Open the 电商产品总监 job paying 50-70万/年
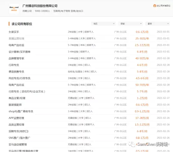This screenshot has height=152, width=173. click(16, 85)
